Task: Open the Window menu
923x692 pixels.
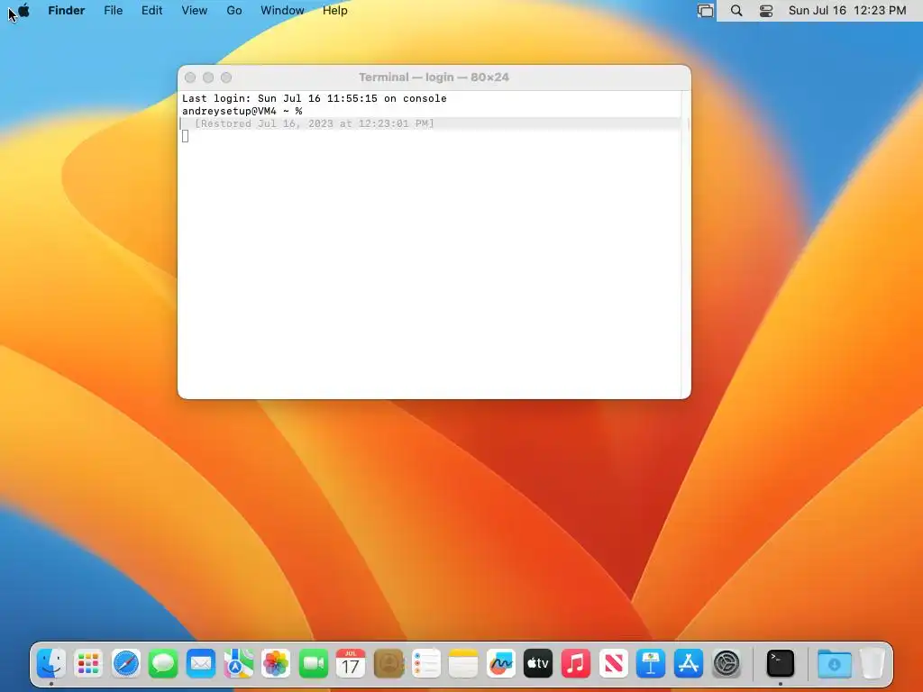Action: [x=282, y=11]
